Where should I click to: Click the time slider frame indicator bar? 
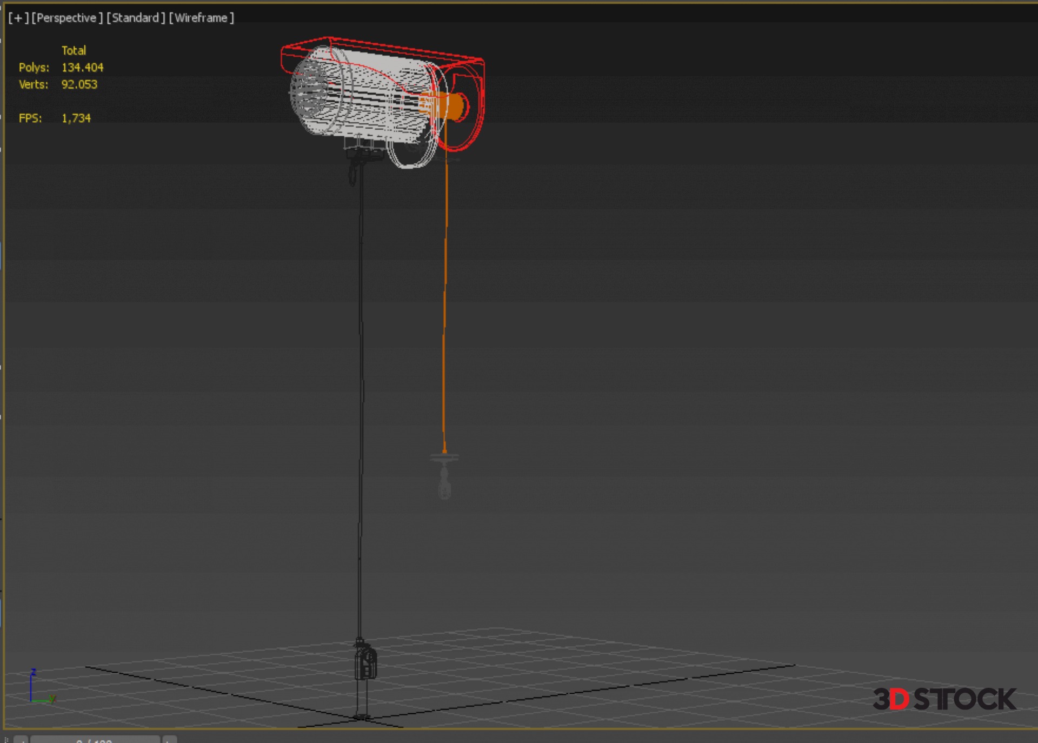click(x=95, y=739)
